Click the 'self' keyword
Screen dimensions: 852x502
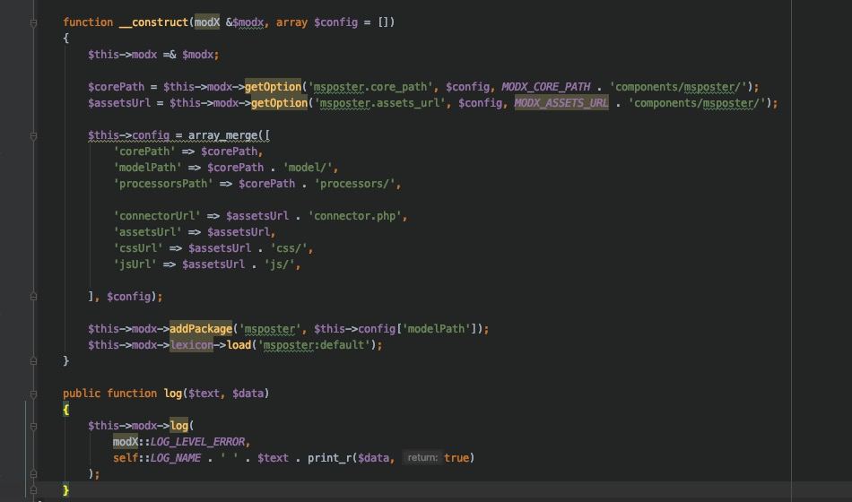126,458
